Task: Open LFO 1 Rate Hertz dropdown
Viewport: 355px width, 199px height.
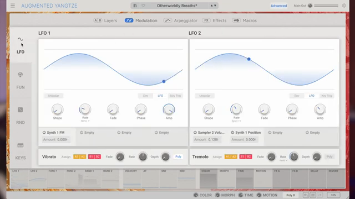Action: 85,121
